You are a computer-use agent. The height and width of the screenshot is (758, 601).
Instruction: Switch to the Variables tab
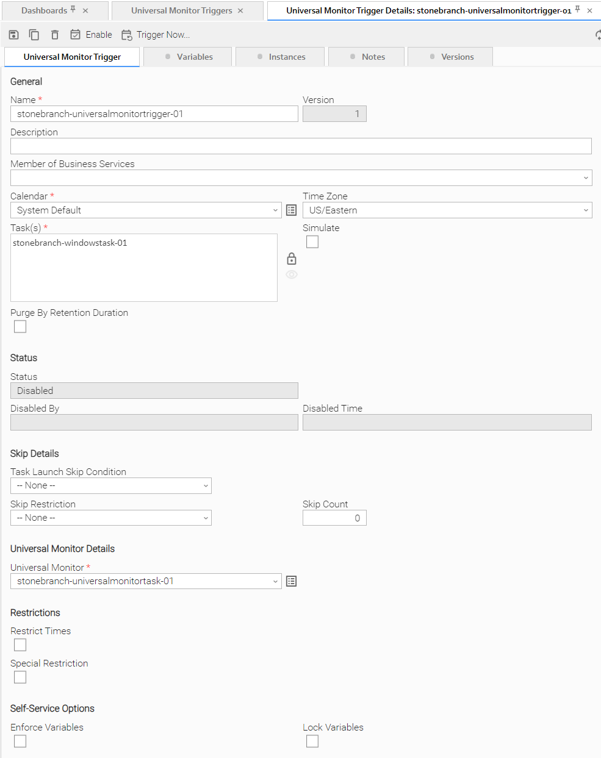(189, 57)
